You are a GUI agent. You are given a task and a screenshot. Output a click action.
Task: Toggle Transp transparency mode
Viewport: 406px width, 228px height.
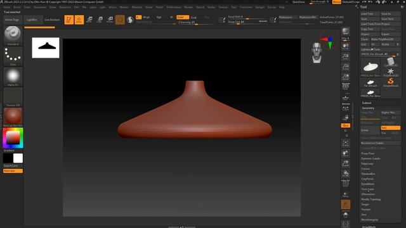pyautogui.click(x=345, y=194)
